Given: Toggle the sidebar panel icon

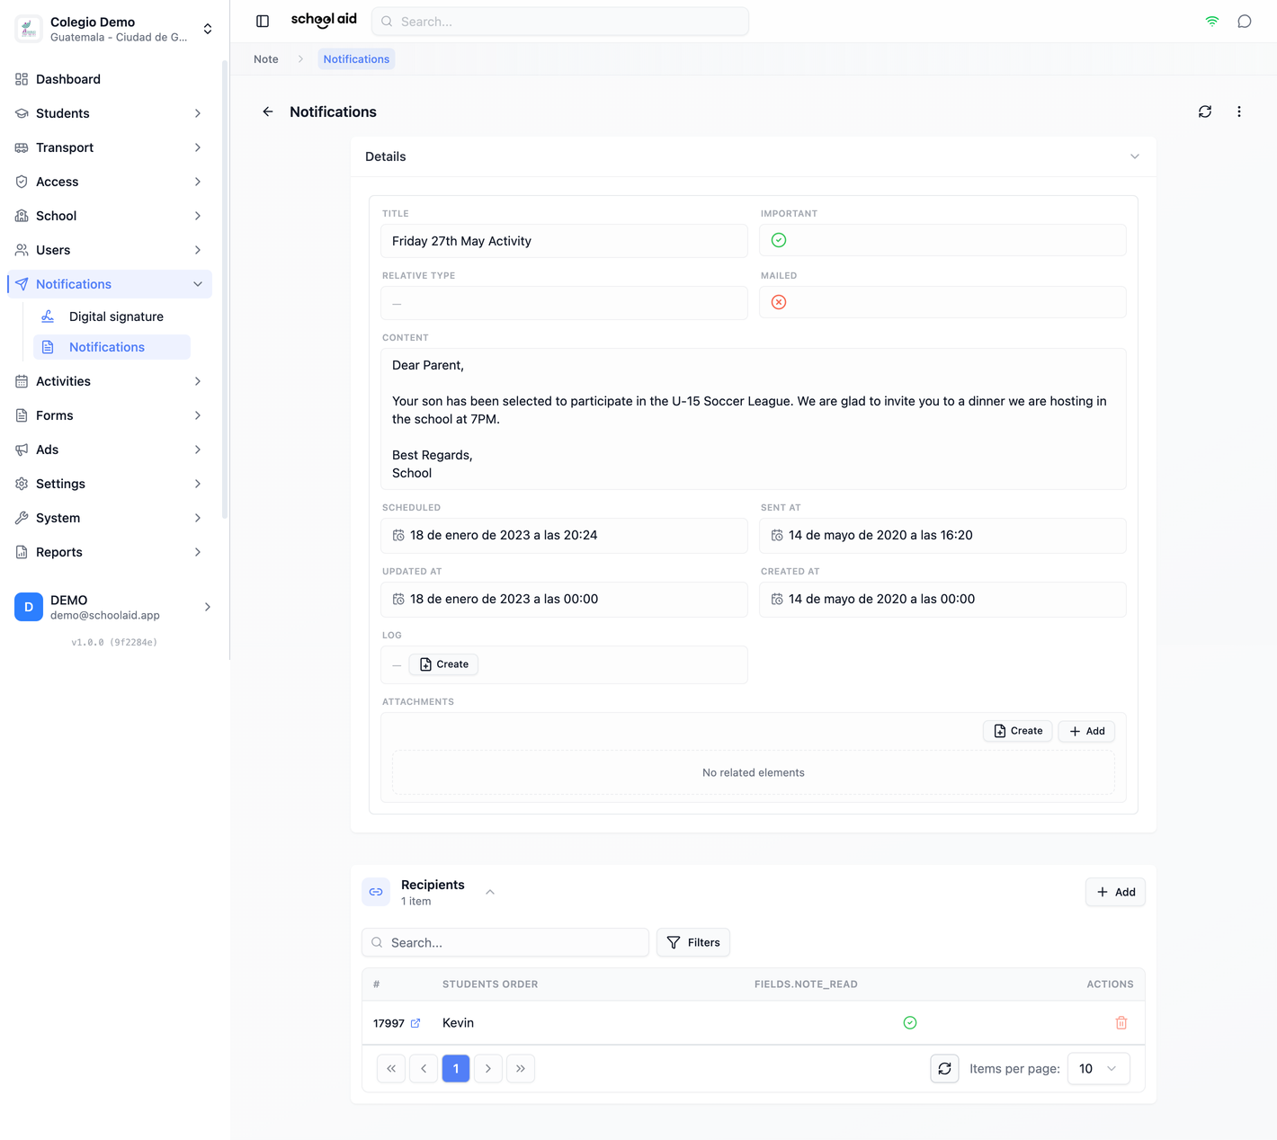Looking at the screenshot, I should 263,22.
